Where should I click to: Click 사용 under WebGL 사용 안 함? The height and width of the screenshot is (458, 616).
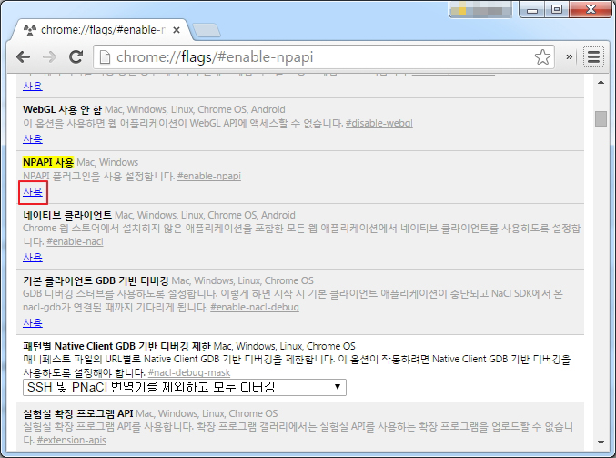pyautogui.click(x=33, y=139)
